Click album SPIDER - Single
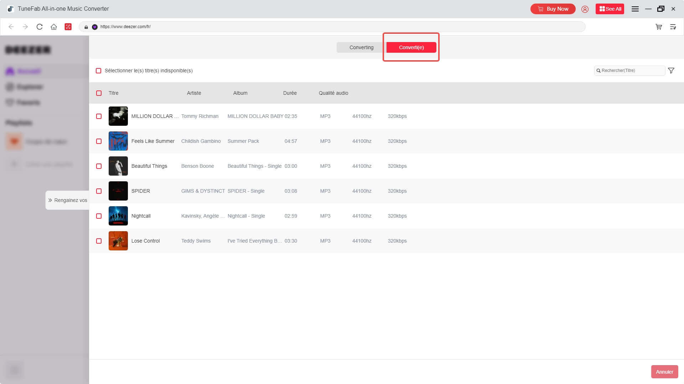Screen dimensions: 684x384 pos(246,191)
